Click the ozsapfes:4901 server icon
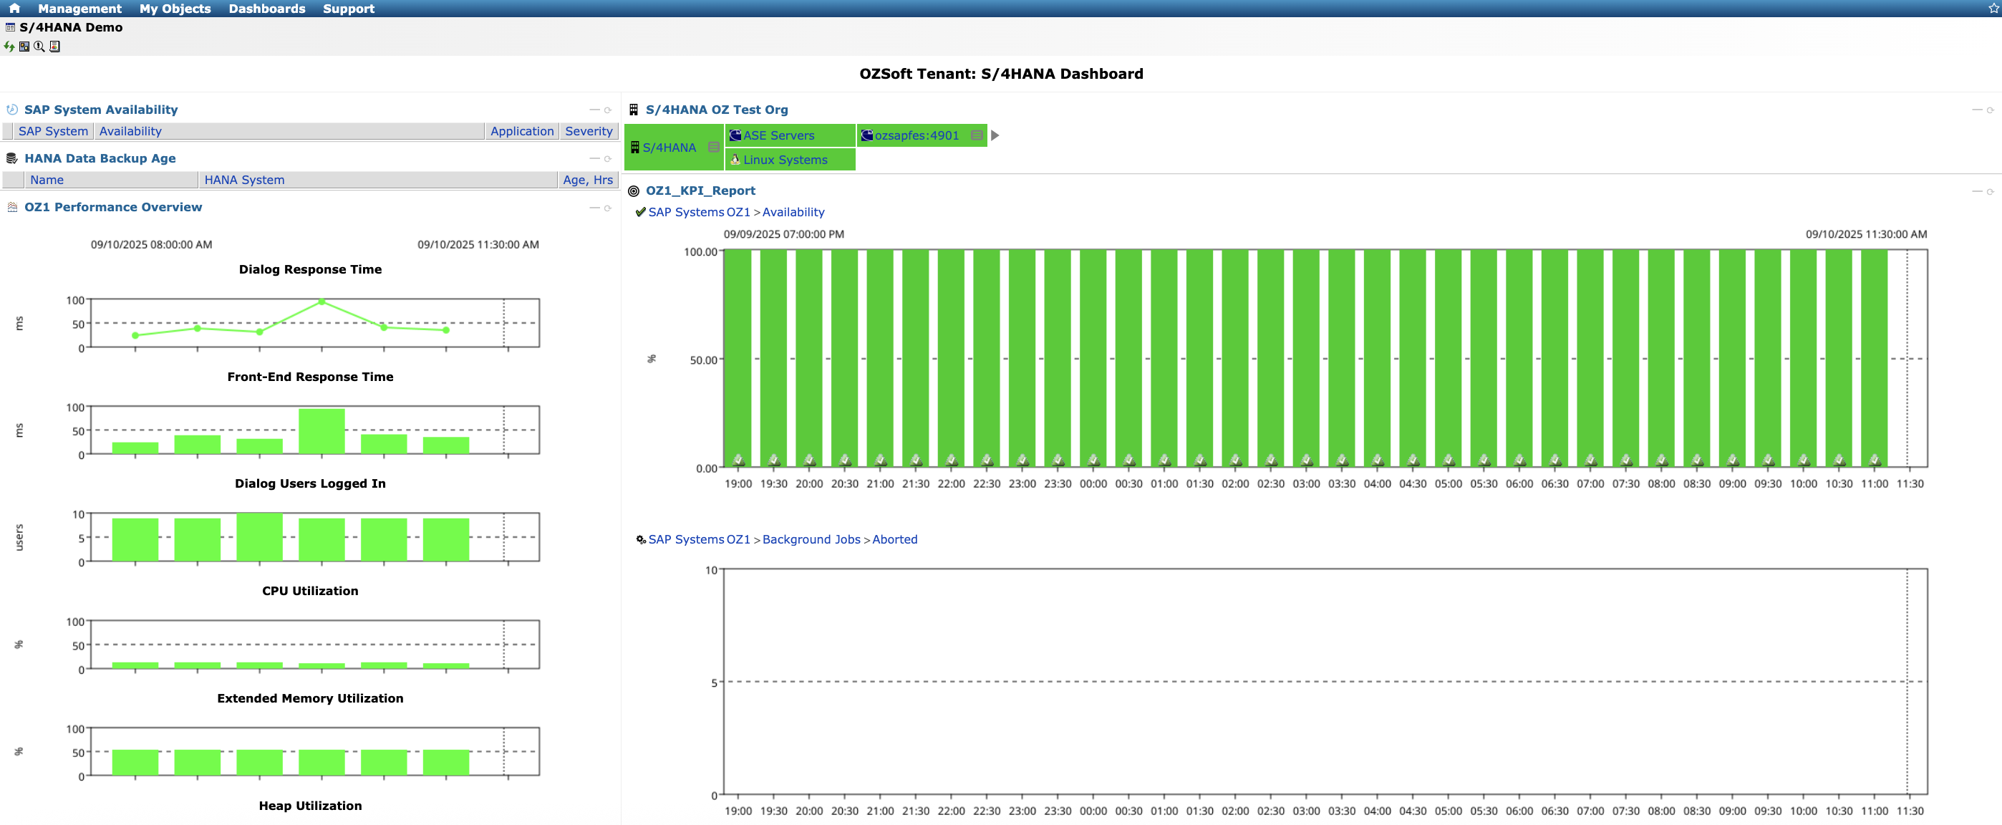 point(866,135)
